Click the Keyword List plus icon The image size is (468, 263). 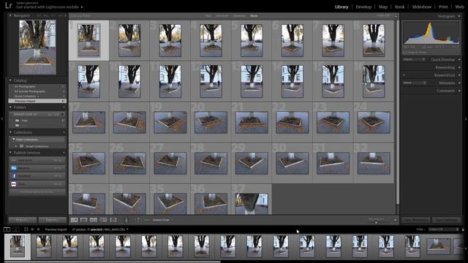point(404,75)
